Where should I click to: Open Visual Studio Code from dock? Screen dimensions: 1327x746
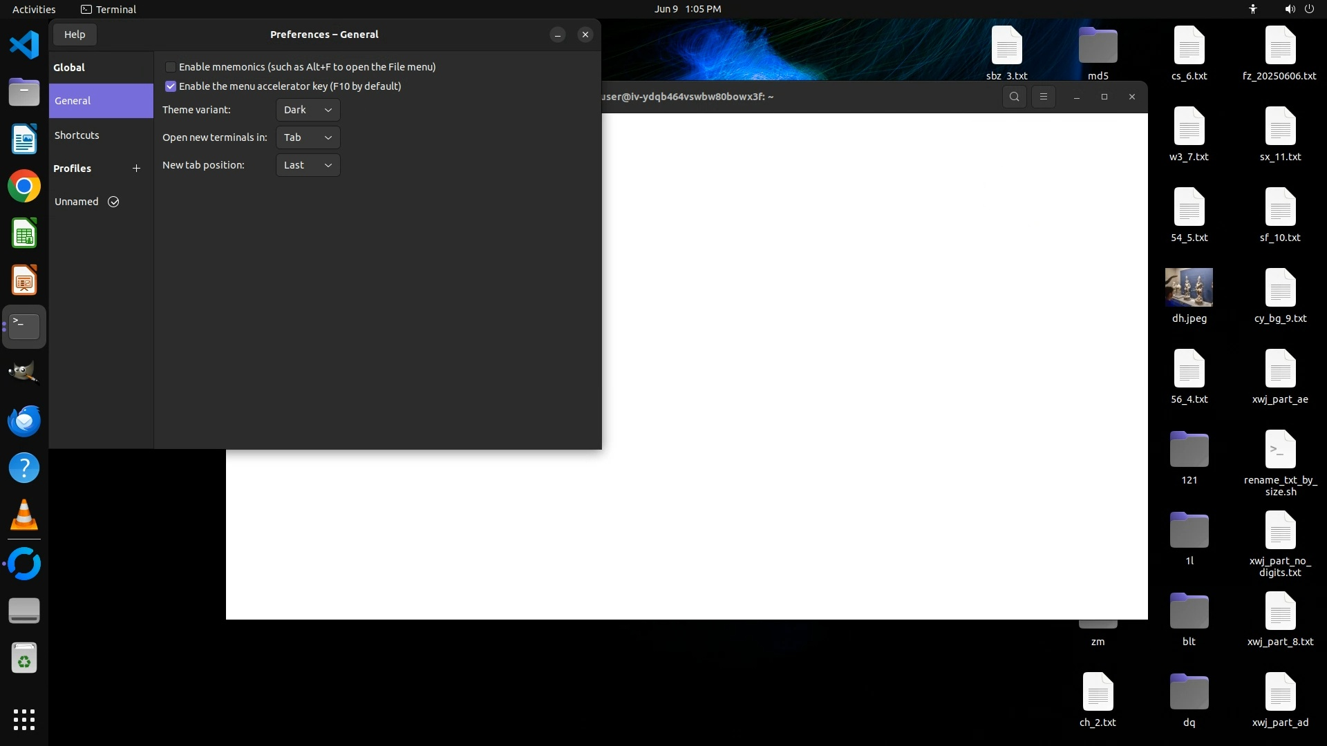pyautogui.click(x=24, y=46)
